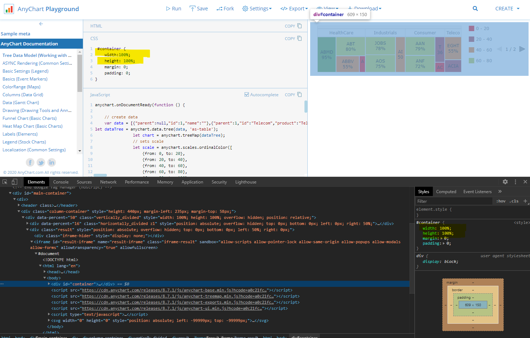Switch to DevTools Console tab
530x338 pixels.
tap(61, 182)
